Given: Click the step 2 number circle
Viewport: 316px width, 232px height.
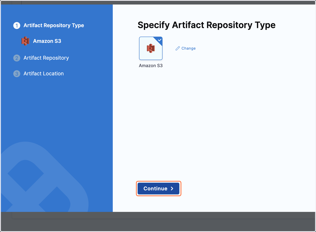Looking at the screenshot, I should point(17,58).
